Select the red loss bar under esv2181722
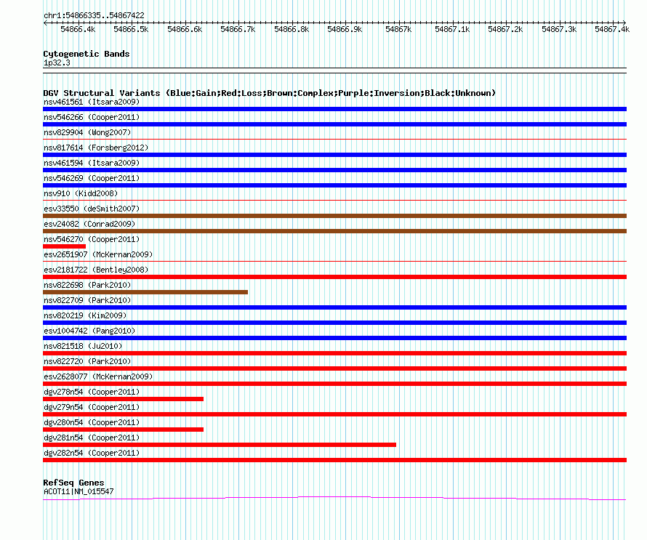This screenshot has width=647, height=540. 334,277
